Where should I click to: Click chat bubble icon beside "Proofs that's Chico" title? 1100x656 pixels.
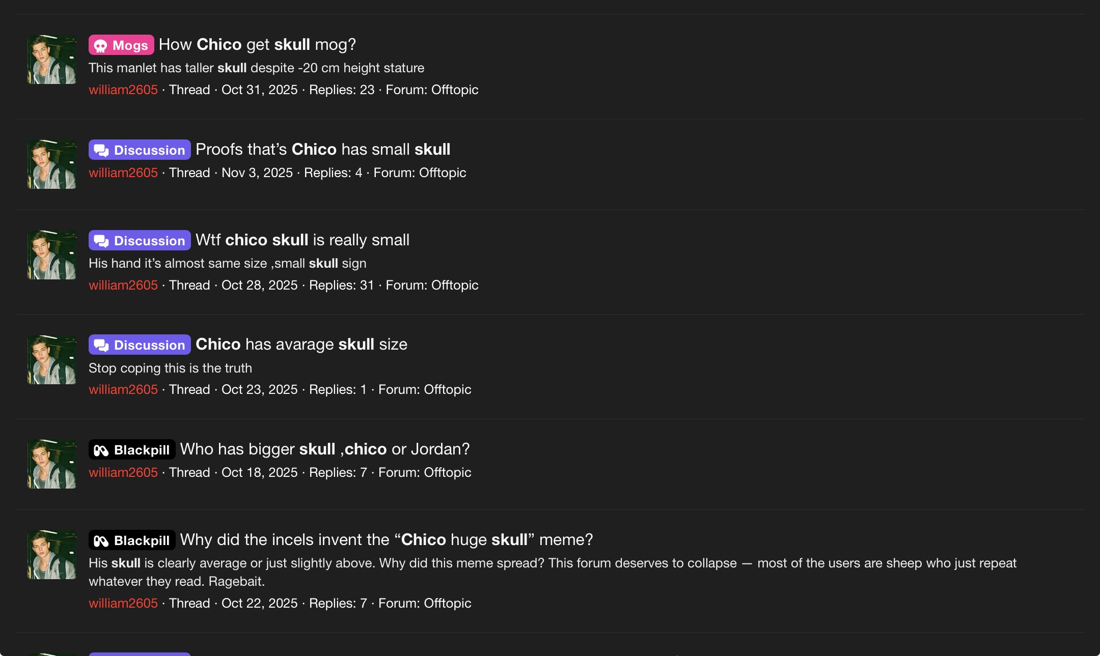tap(101, 150)
